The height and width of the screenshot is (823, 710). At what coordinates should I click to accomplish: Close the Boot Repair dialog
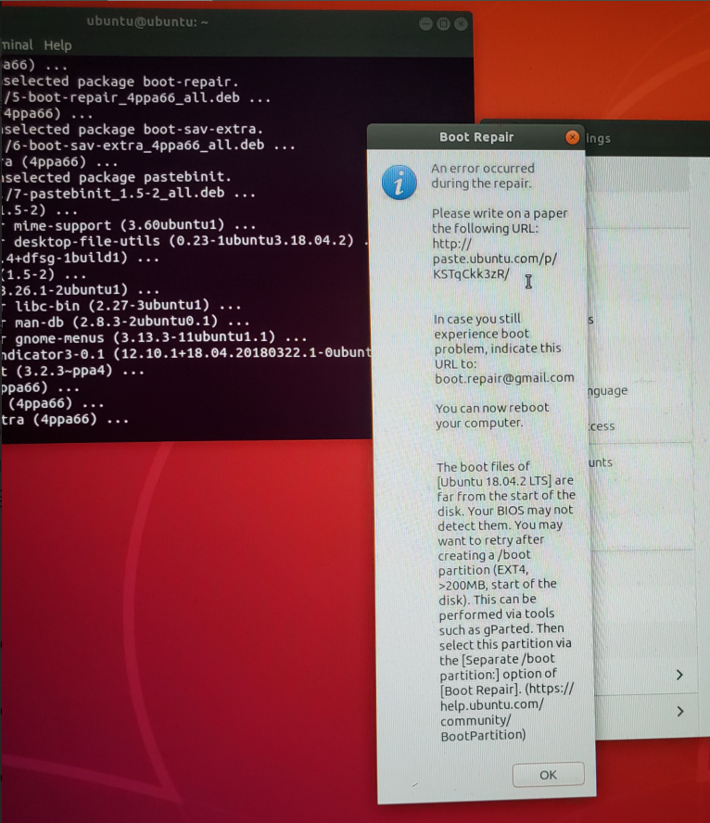[x=572, y=137]
